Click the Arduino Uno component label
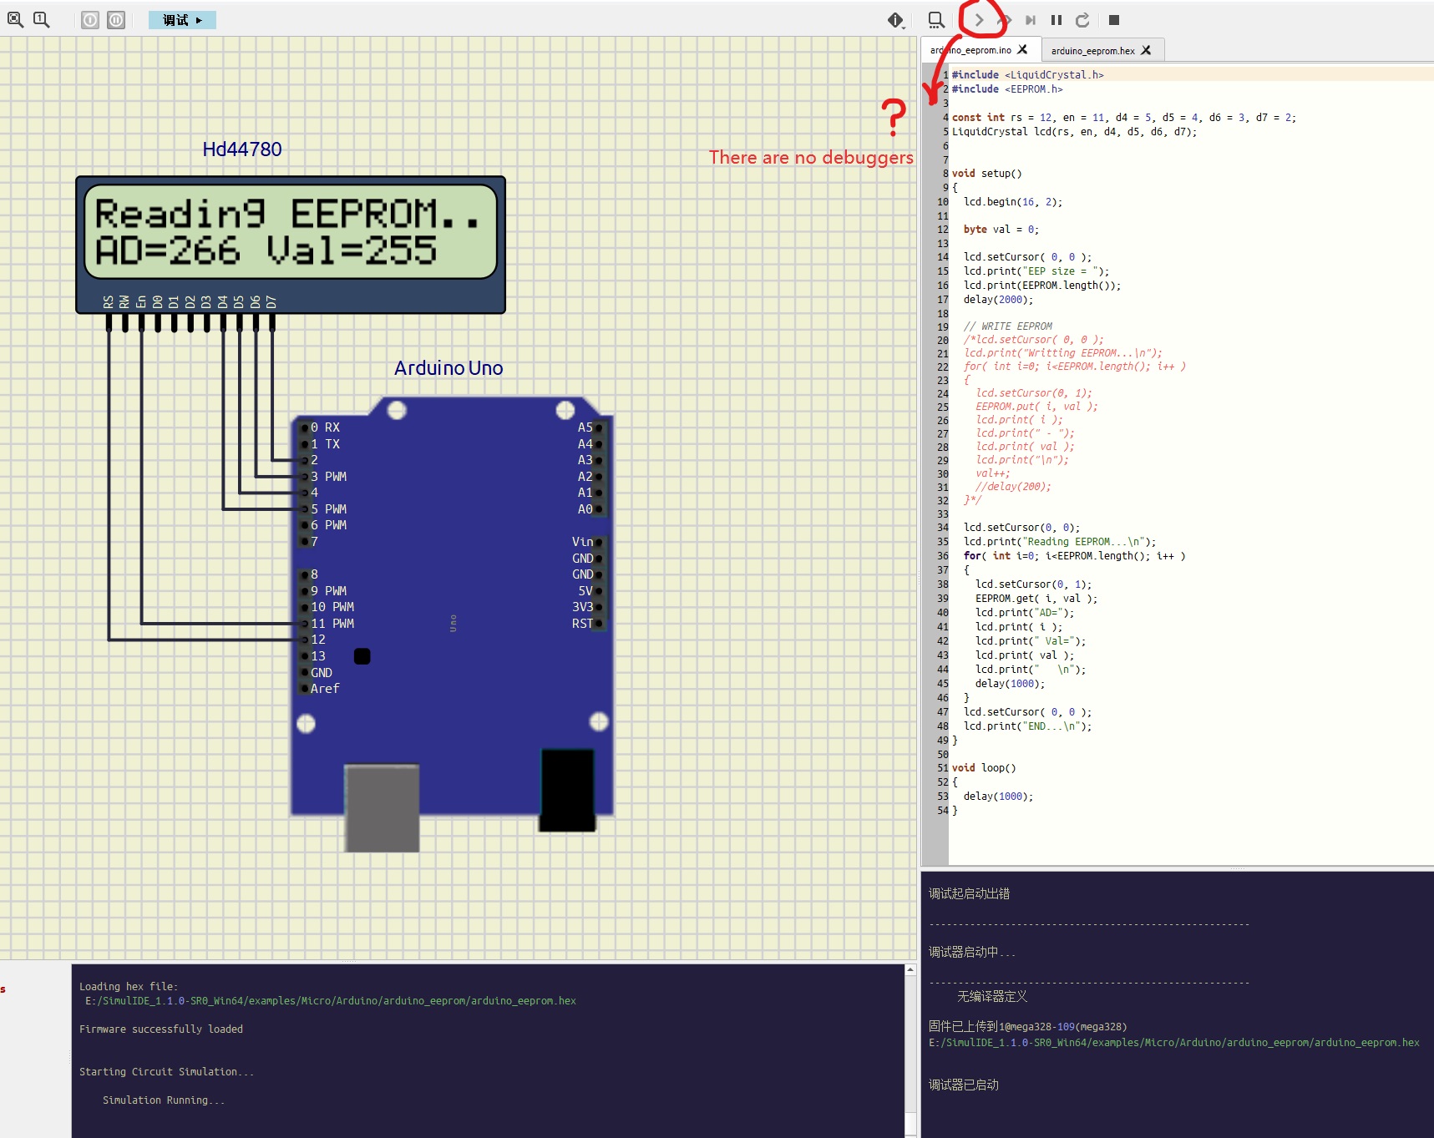 coord(448,368)
